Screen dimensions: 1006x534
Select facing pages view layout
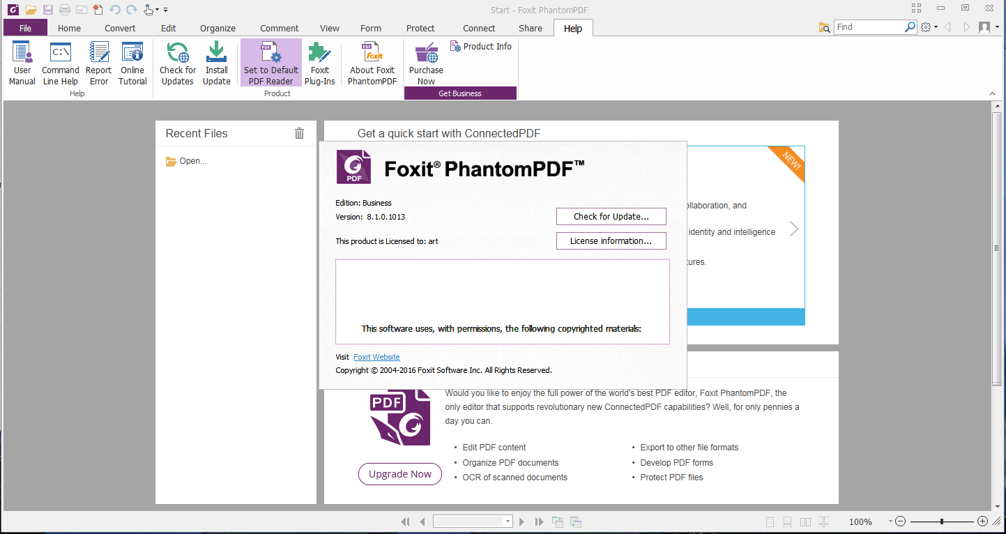(805, 521)
